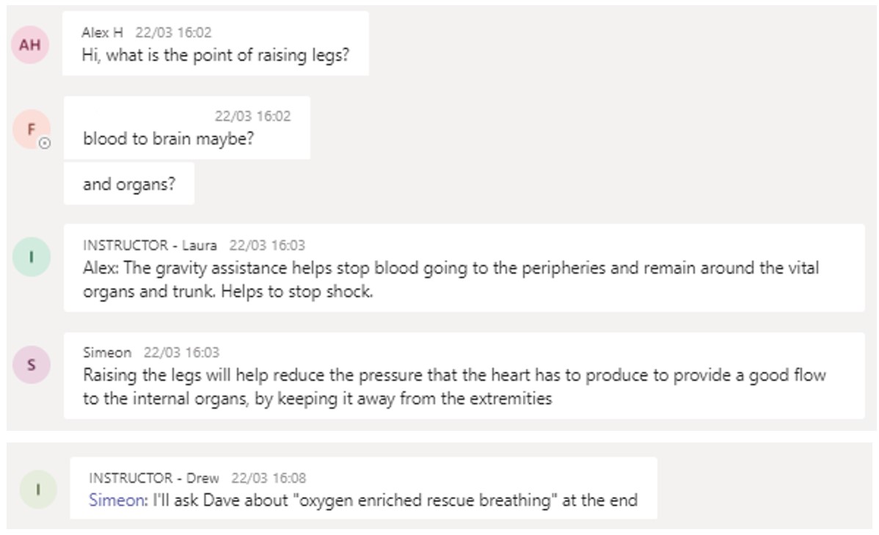Click the INSTRUCTOR - Drew sender name
The height and width of the screenshot is (535, 879).
[x=153, y=478]
